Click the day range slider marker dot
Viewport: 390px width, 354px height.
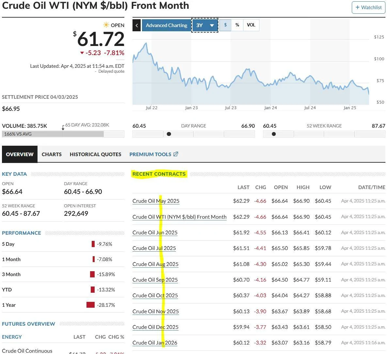[x=169, y=134]
